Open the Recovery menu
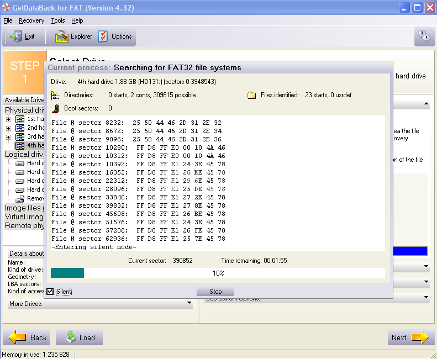437x359 pixels. click(31, 20)
